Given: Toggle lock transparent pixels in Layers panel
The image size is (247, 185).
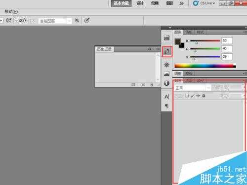Looking at the screenshot, I should [187, 96].
